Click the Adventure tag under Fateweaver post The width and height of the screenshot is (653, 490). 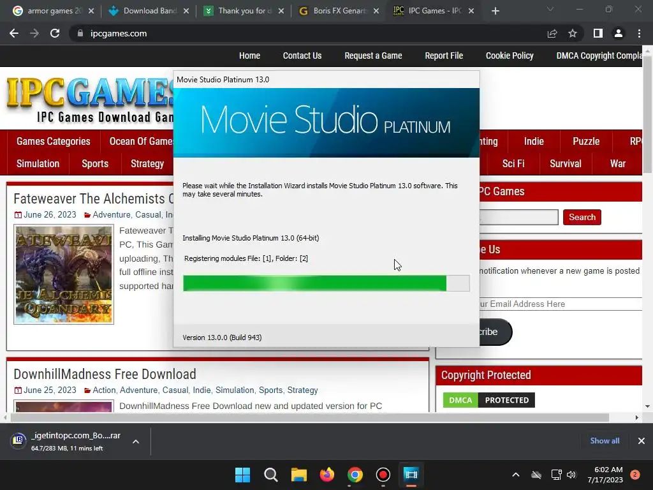pyautogui.click(x=111, y=214)
